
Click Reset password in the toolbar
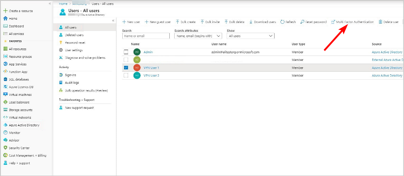[314, 22]
